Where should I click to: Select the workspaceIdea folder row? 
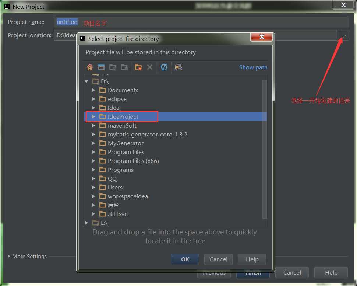point(175,196)
